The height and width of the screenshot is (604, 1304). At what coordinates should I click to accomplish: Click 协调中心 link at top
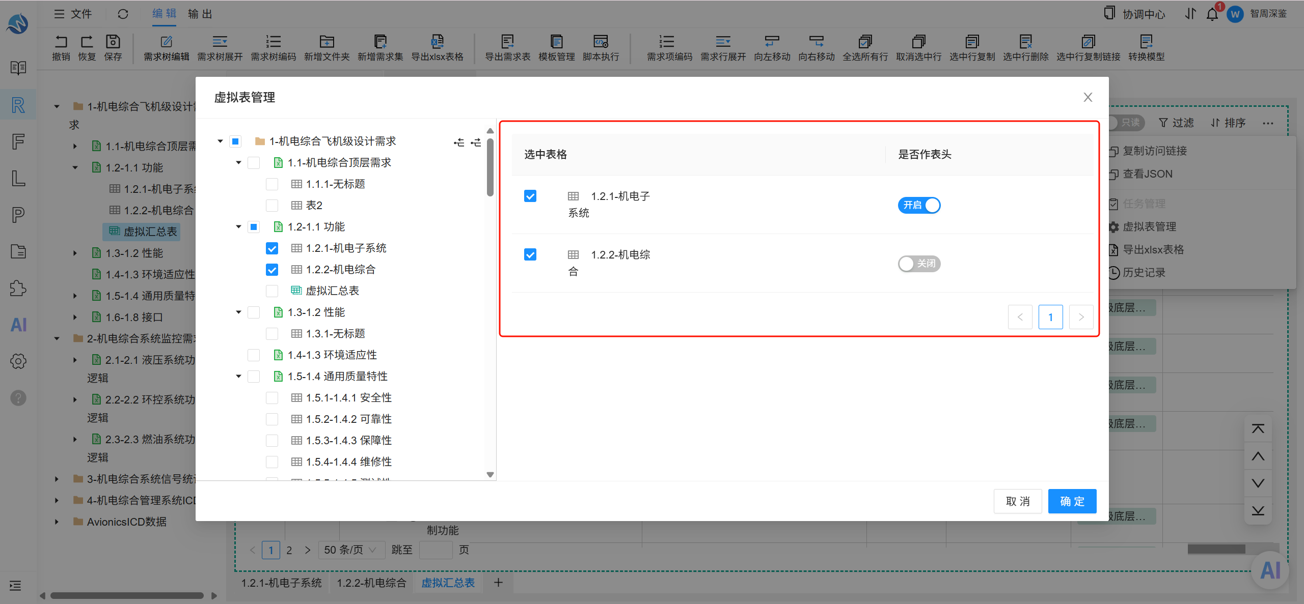point(1134,14)
